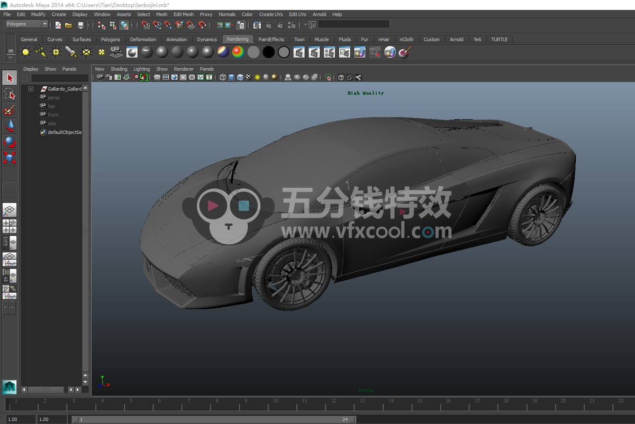Open the viewport Shading menu
This screenshot has height=424, width=635.
[119, 69]
